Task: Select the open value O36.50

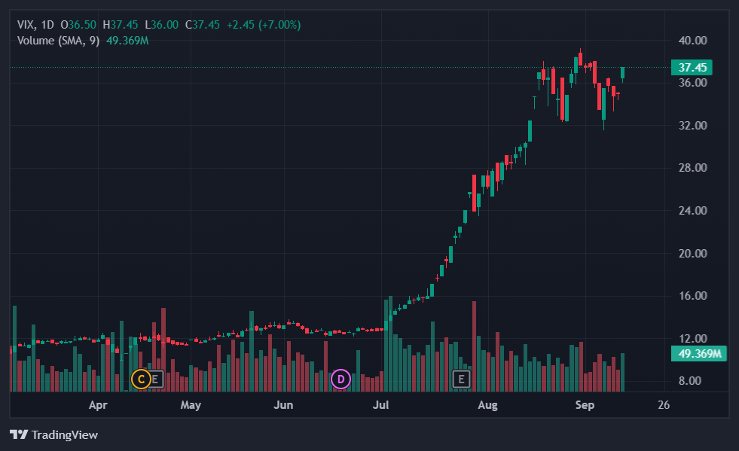Action: 78,25
